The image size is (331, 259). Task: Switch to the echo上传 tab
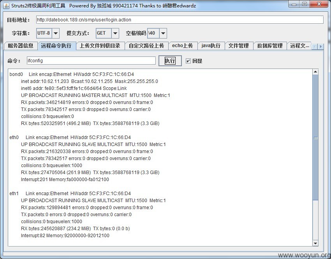[x=183, y=46]
